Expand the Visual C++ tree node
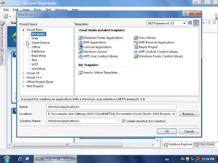The height and width of the screenshot is (163, 218). 23,77
